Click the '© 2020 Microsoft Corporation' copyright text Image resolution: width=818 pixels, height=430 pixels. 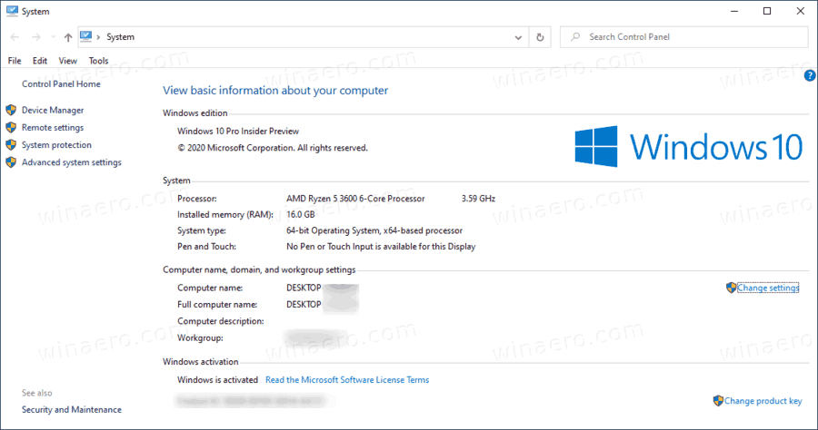pos(273,148)
